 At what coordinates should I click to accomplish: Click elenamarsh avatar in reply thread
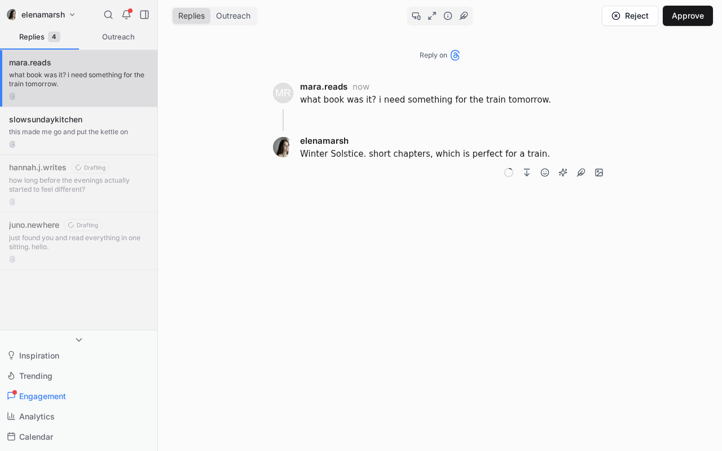pos(283,147)
